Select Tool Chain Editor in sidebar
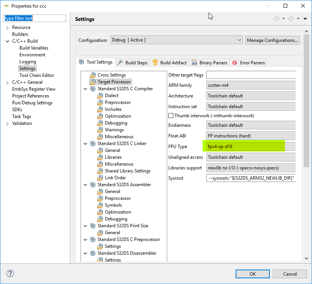Image resolution: width=312 pixels, height=284 pixels. coord(36,75)
